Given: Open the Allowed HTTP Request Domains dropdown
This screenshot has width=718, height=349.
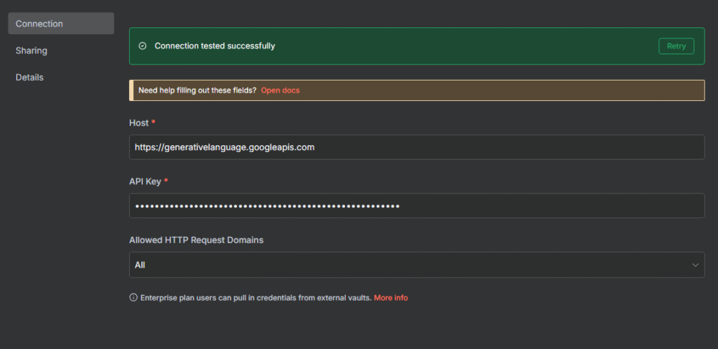Looking at the screenshot, I should [x=416, y=265].
